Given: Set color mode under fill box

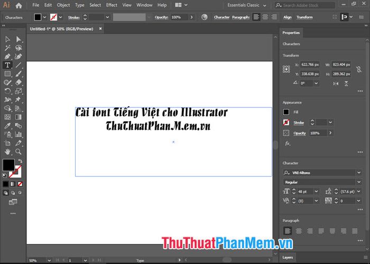Looking at the screenshot, I should point(5,184).
